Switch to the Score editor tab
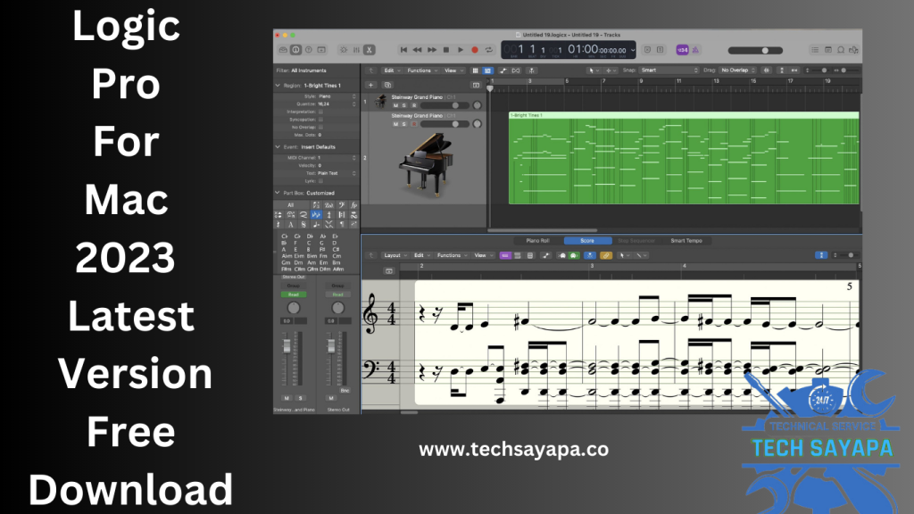Viewport: 914px width, 514px height. coord(587,241)
